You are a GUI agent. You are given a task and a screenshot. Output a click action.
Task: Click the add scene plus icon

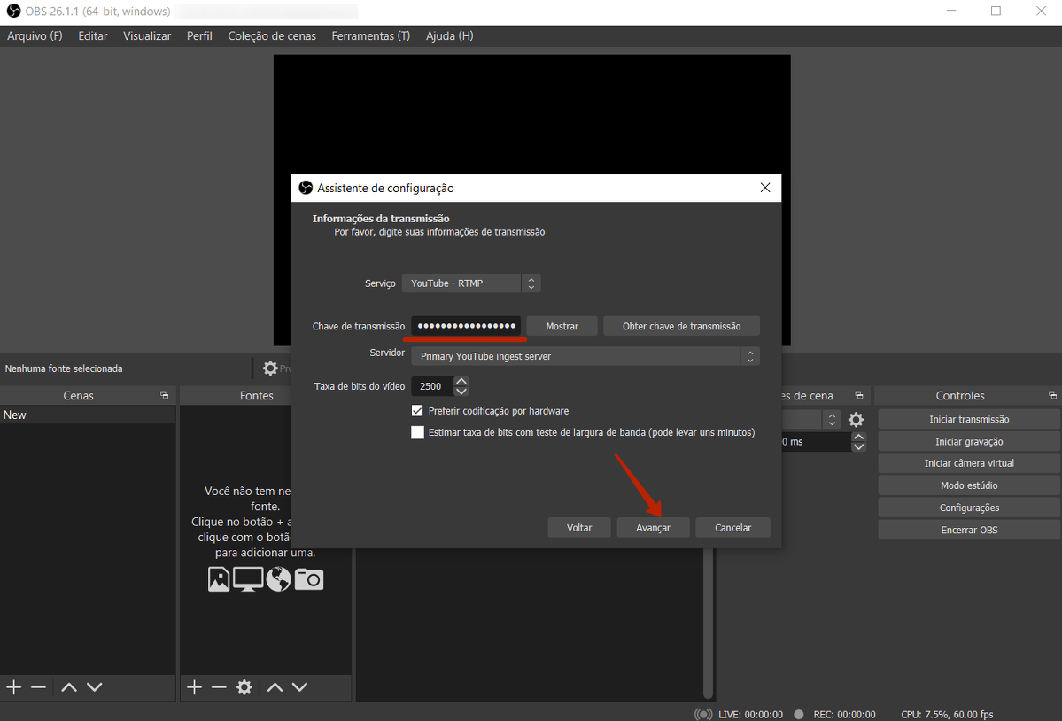[14, 687]
